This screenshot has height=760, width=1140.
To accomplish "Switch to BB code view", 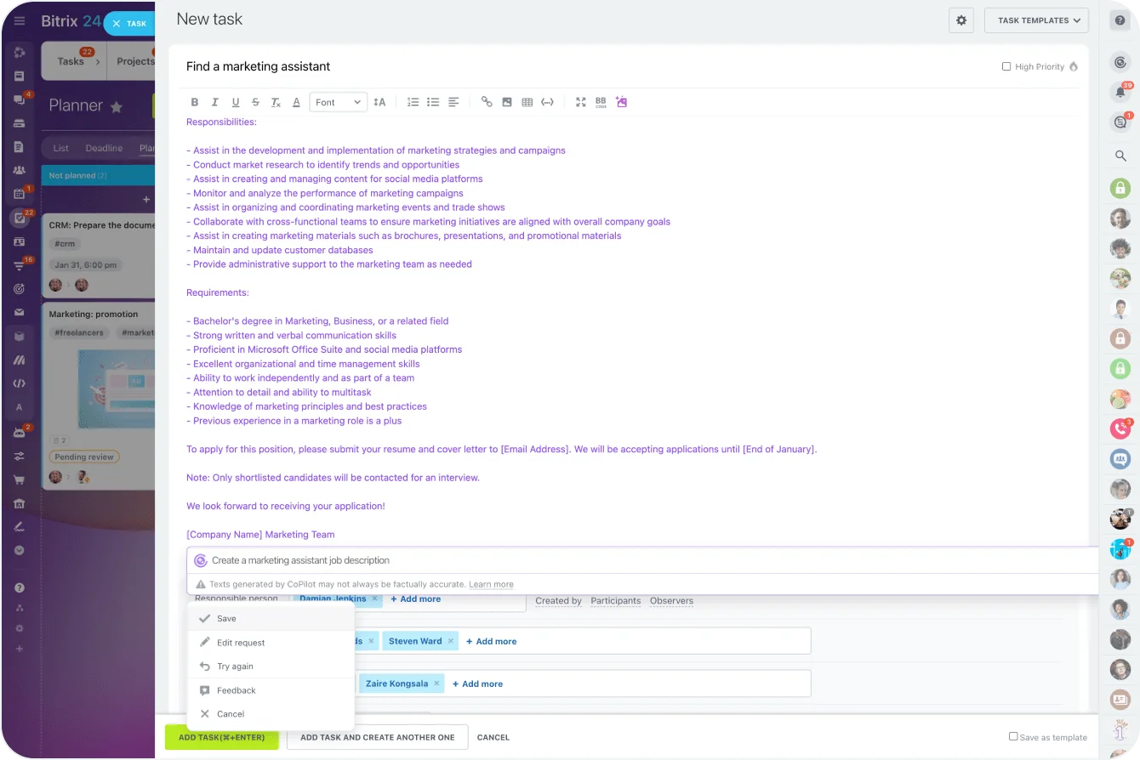I will pos(601,101).
